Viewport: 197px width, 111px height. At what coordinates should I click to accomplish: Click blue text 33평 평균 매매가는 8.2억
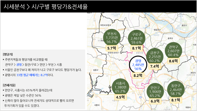coord(32,75)
